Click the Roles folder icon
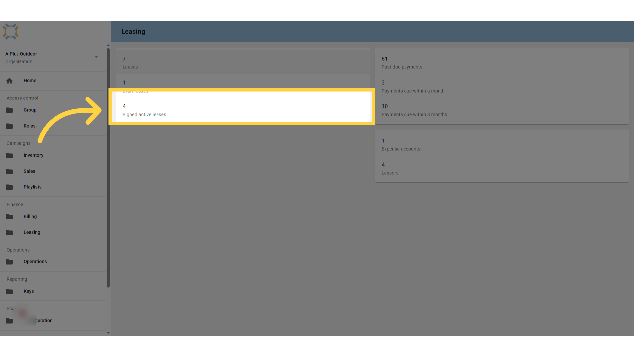 pyautogui.click(x=9, y=126)
